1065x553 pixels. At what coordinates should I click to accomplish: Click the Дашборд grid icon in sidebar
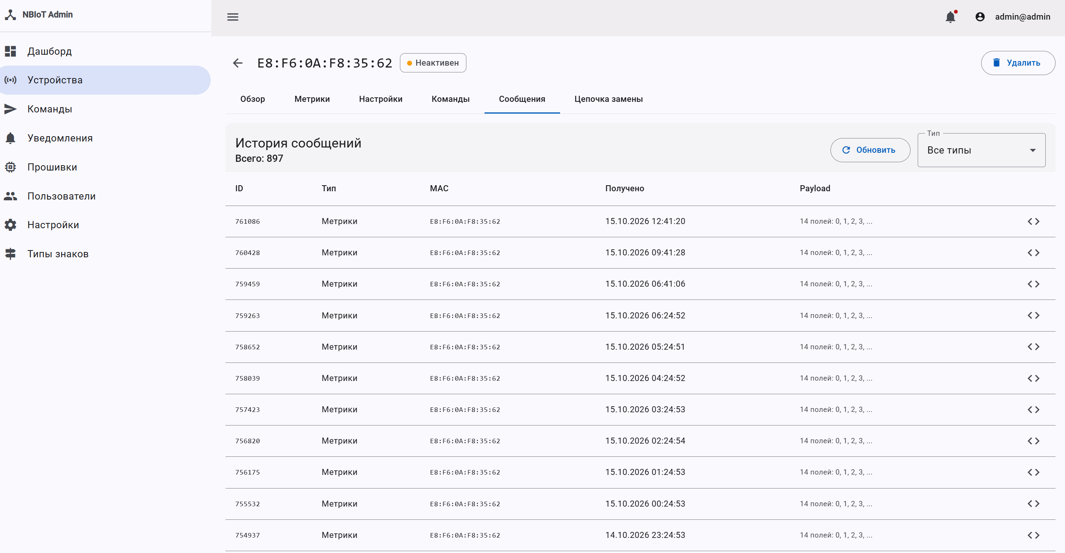click(10, 51)
